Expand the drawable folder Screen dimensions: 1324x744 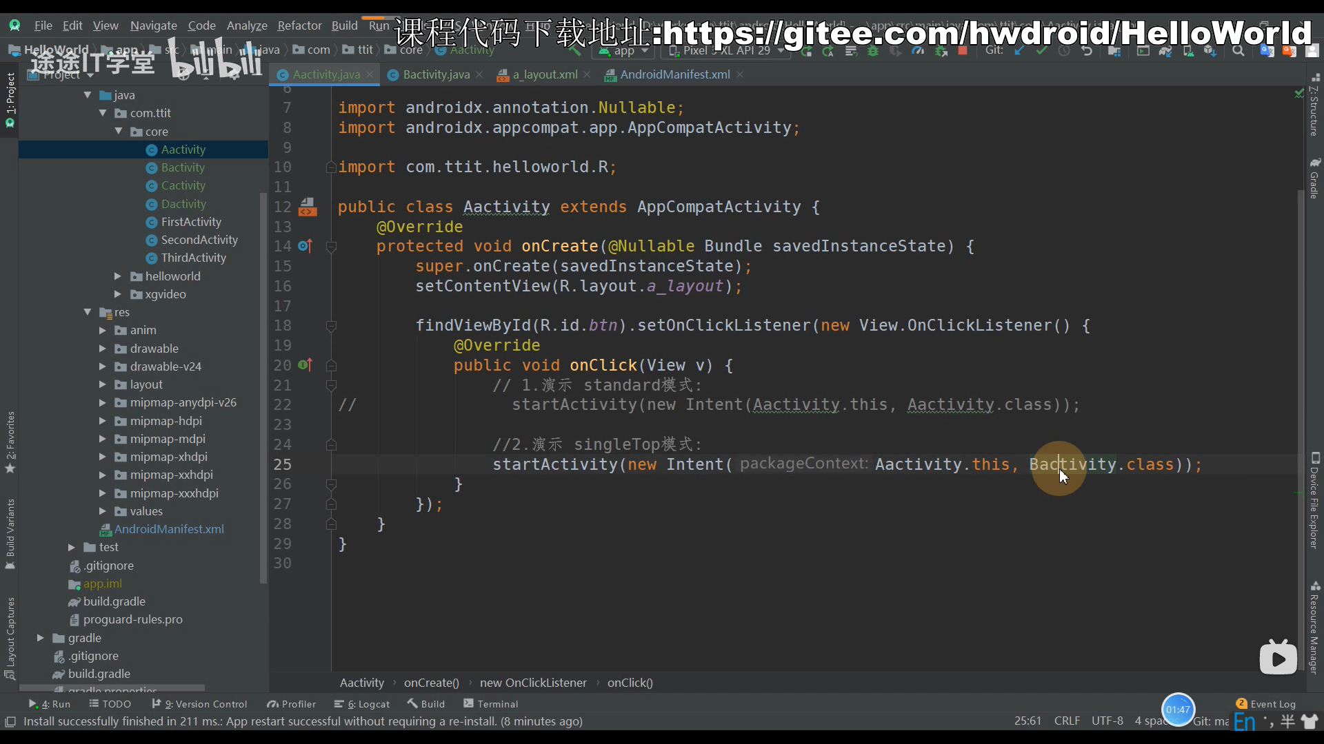103,349
